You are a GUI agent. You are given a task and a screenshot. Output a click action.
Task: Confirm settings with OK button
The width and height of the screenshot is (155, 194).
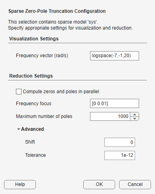(x=99, y=184)
